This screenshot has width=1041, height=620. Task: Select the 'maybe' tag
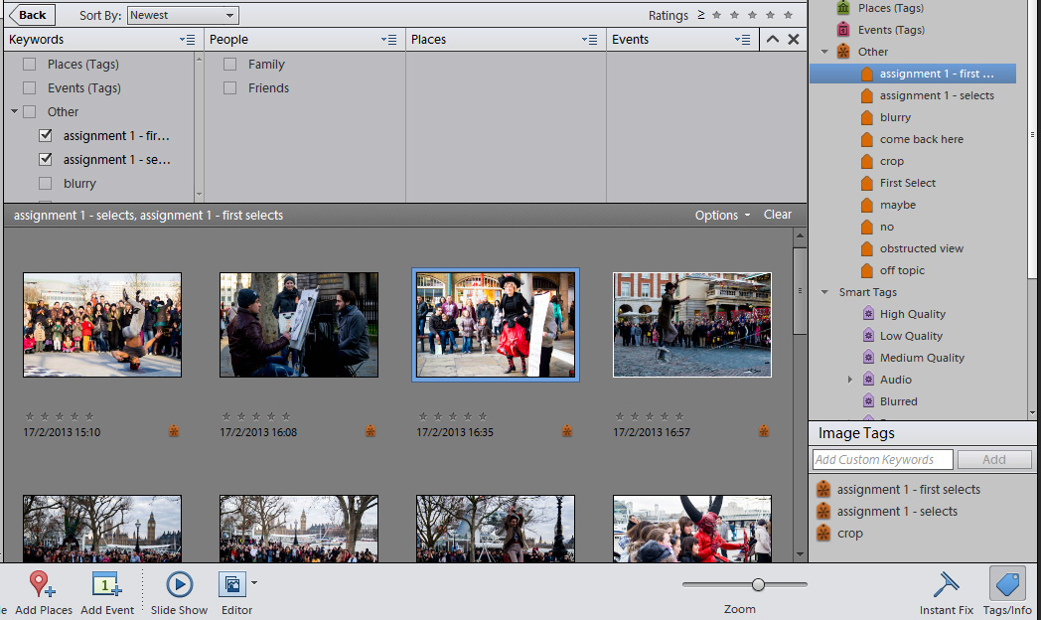coord(898,205)
